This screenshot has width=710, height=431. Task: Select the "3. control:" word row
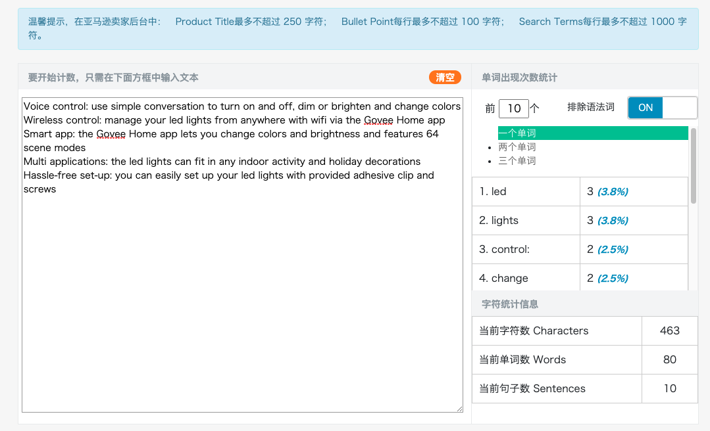[x=525, y=250]
